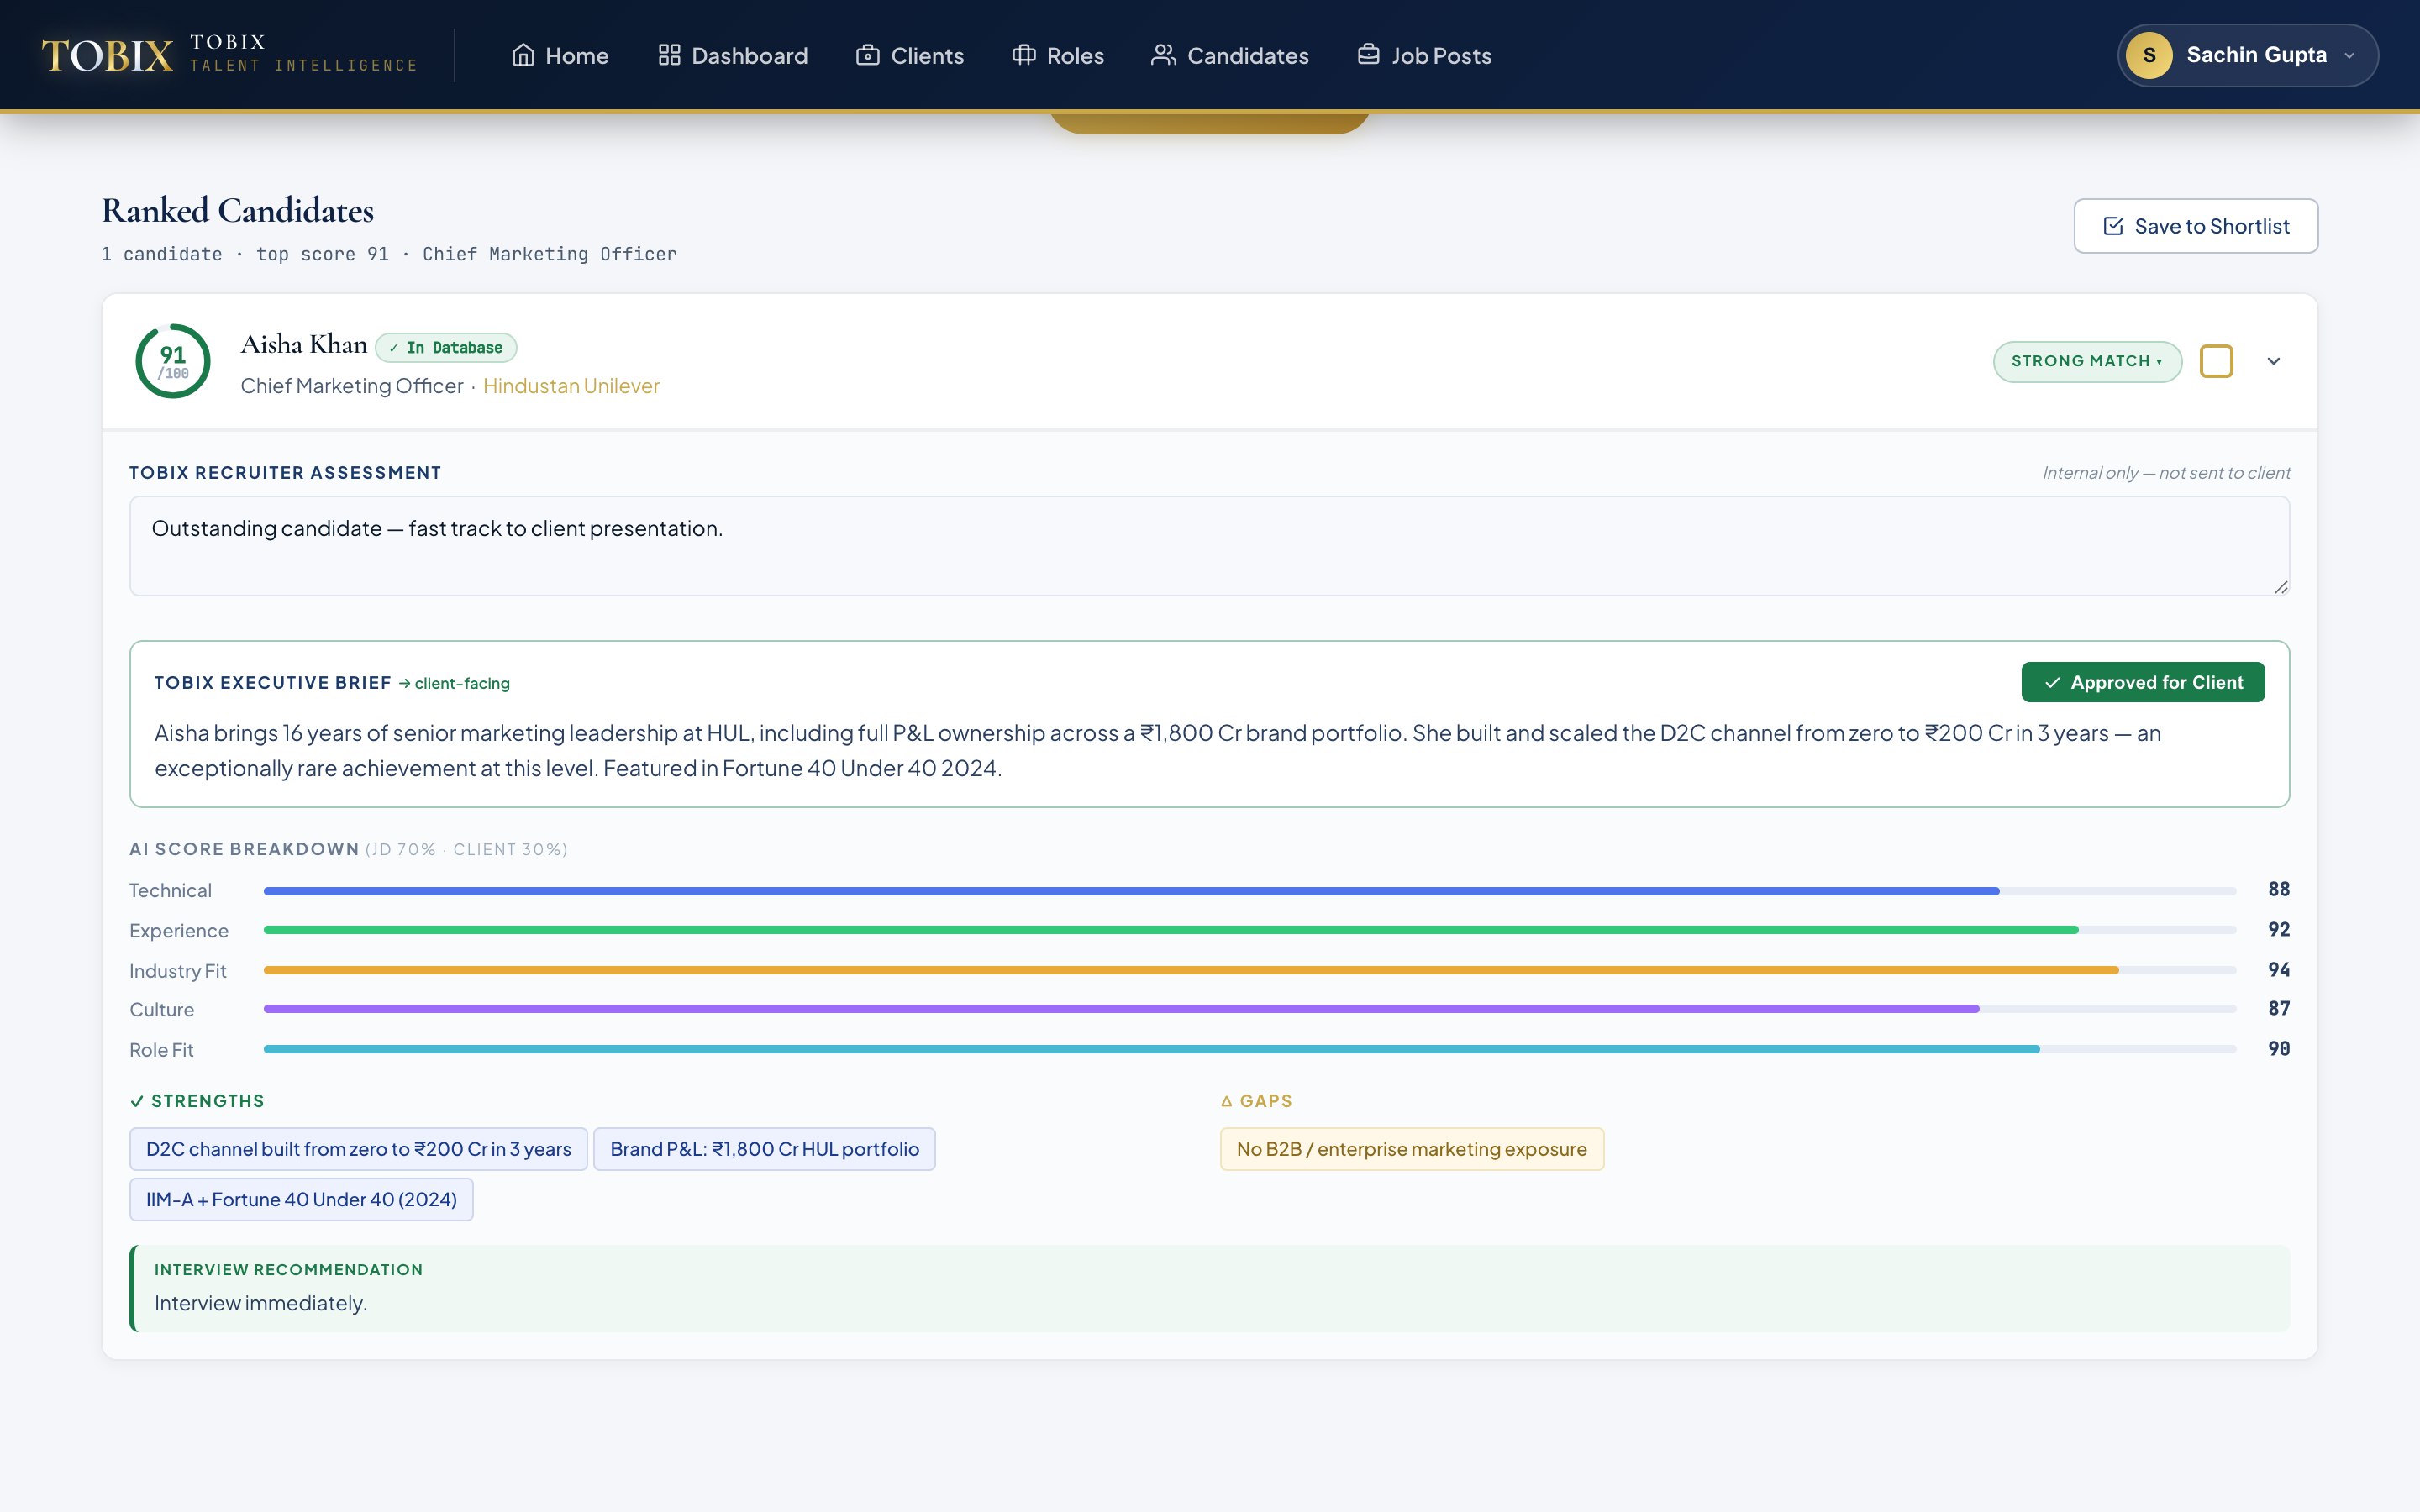Click the Sachin Gupta avatar circle
The height and width of the screenshot is (1512, 2420).
tap(2149, 55)
